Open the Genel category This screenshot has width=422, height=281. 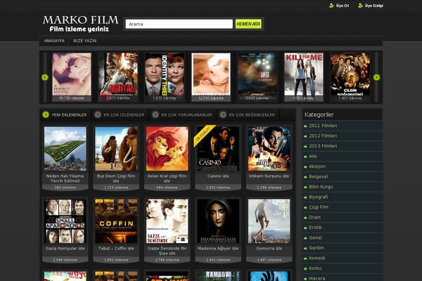(315, 237)
